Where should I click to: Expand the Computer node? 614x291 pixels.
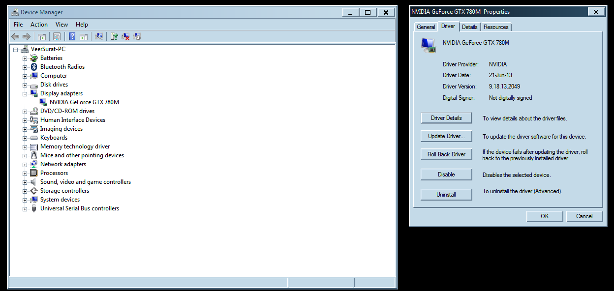25,76
